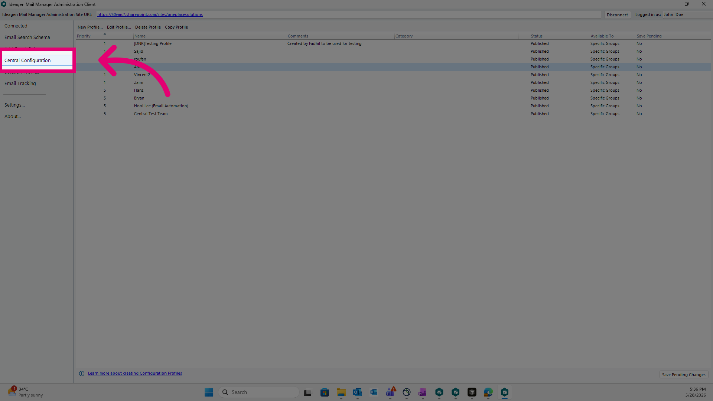Screen dimensions: 713x401
Task: Open the weather widget showing 34°C
Action: pyautogui.click(x=25, y=392)
